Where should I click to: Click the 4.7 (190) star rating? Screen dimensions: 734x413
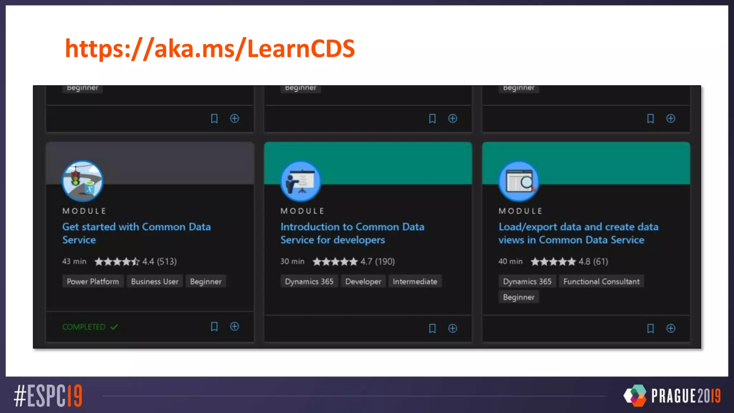[353, 261]
